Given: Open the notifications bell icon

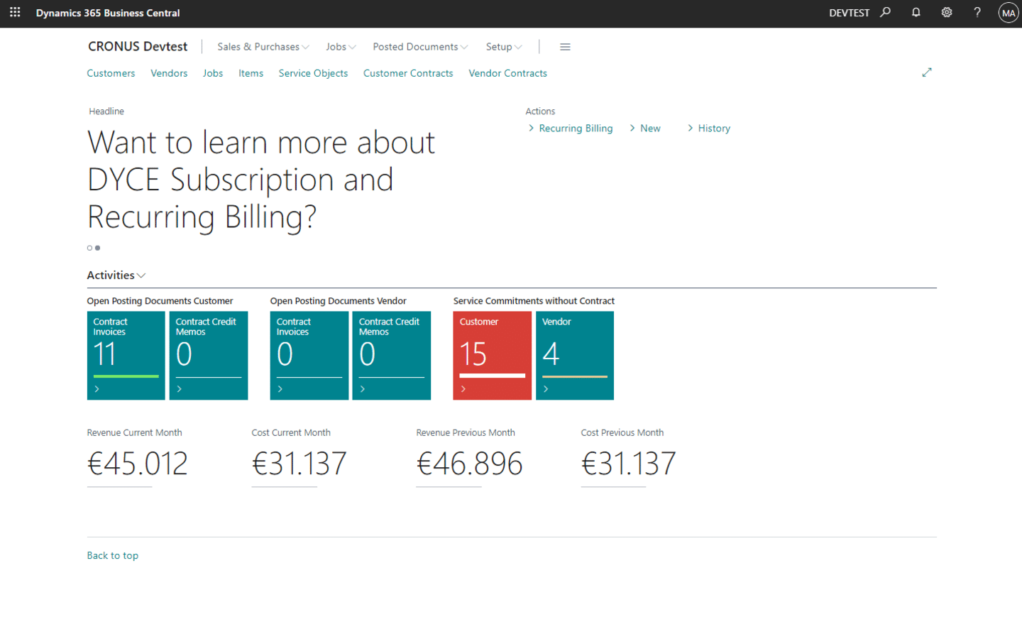Looking at the screenshot, I should (x=916, y=12).
